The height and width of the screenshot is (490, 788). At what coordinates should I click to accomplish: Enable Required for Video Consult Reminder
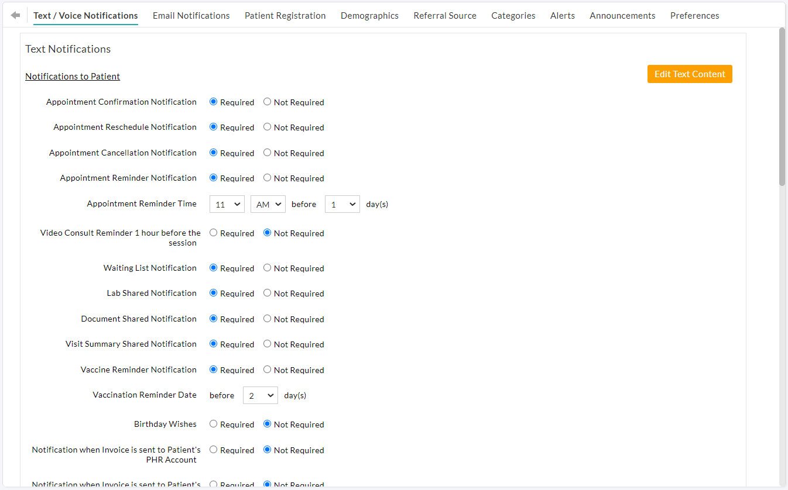coord(214,233)
